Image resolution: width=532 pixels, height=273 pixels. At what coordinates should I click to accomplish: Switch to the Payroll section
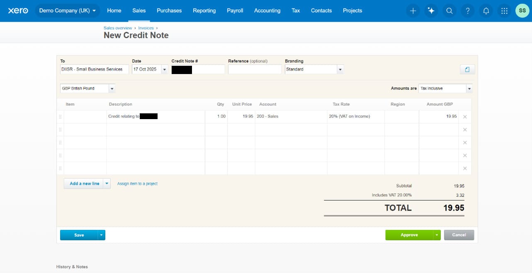(235, 11)
